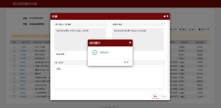Click the green success checkmark icon

95,52
